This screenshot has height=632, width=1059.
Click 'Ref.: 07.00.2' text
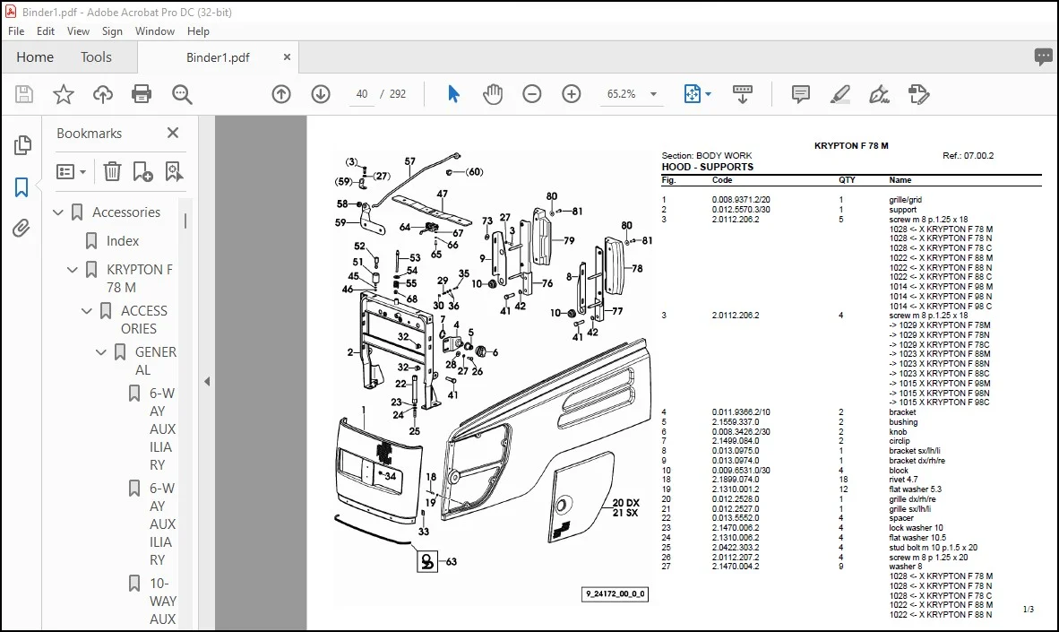click(x=968, y=155)
